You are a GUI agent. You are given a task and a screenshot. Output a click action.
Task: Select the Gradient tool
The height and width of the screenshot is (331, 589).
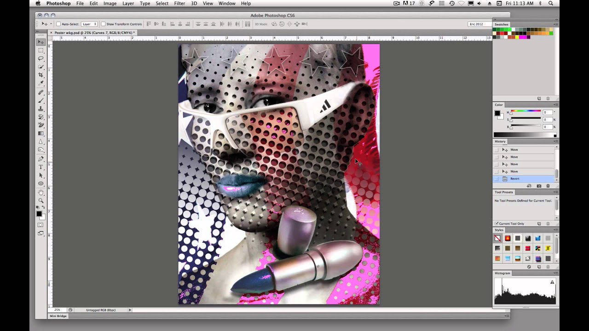pos(41,133)
